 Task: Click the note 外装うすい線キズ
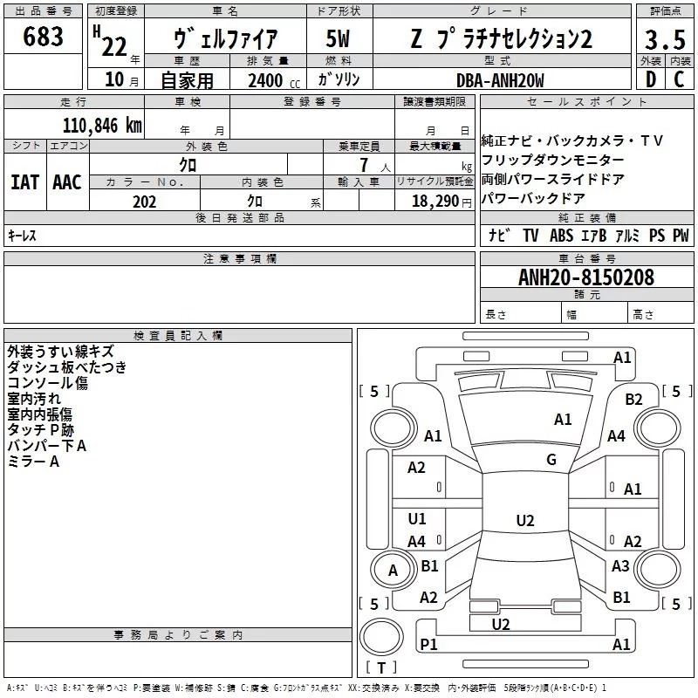pyautogui.click(x=60, y=352)
